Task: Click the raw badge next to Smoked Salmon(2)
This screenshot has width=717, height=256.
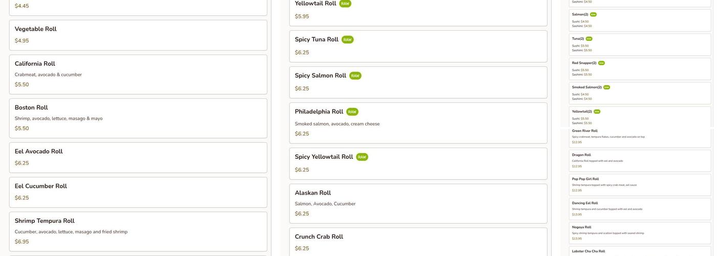Action: 606,88
